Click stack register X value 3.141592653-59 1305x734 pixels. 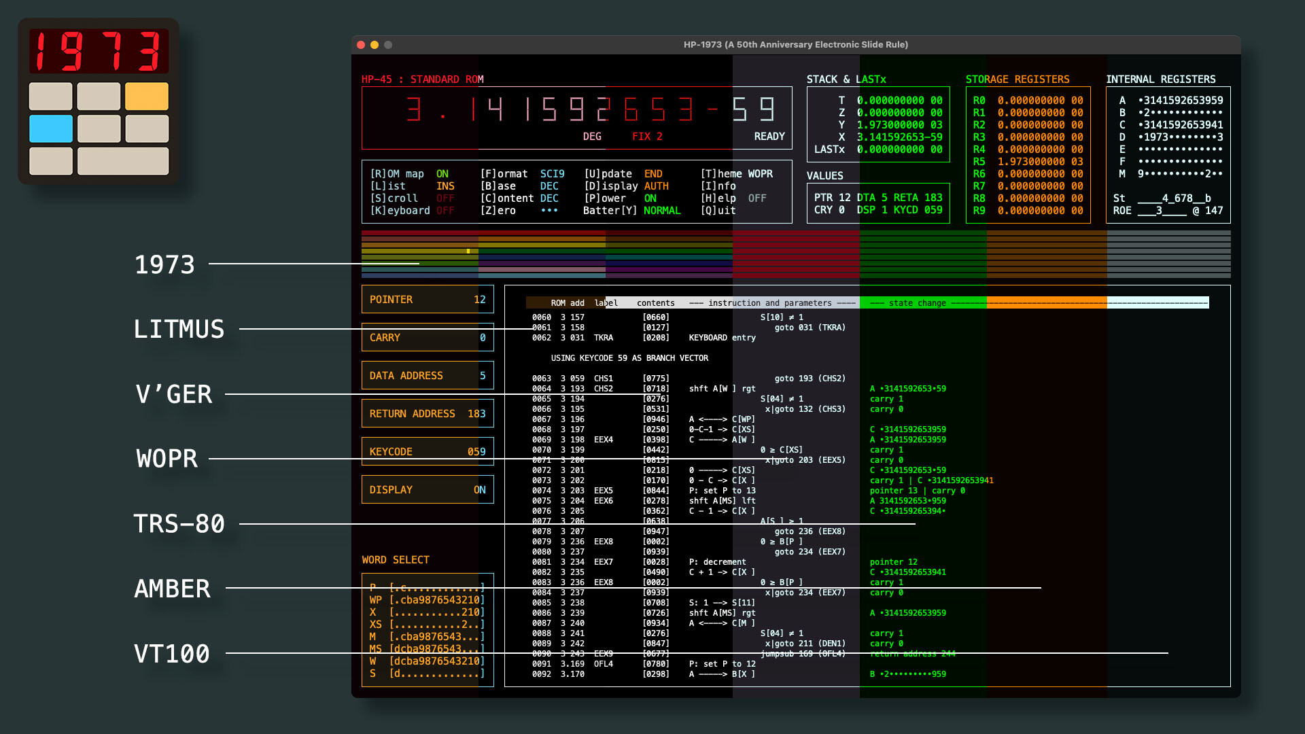[899, 137]
